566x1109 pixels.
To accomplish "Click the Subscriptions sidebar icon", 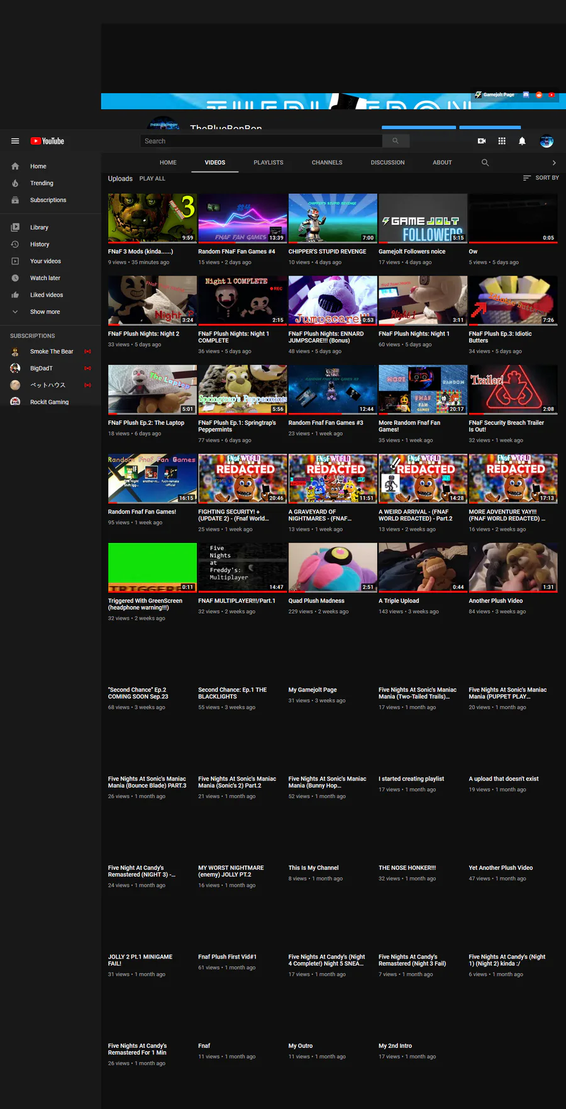I will coord(15,200).
